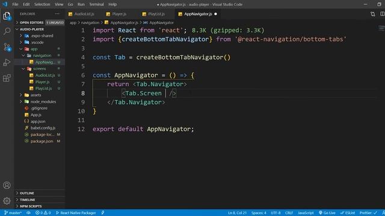Open the Run and Debug view icon
Viewport: 385px width, 216px height.
7,62
